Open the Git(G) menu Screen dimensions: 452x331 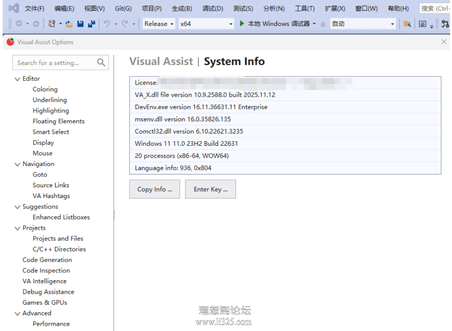tap(123, 9)
